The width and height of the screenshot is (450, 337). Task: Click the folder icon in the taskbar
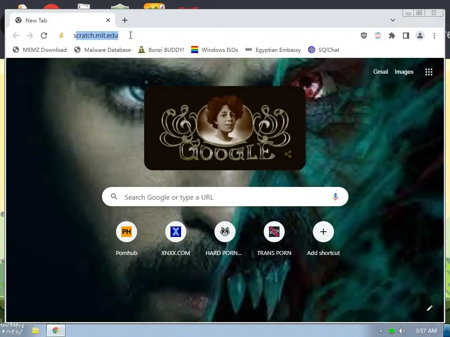35,331
